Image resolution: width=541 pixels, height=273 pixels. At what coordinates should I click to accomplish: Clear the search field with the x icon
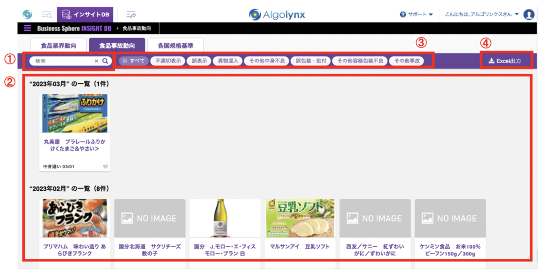pyautogui.click(x=96, y=61)
